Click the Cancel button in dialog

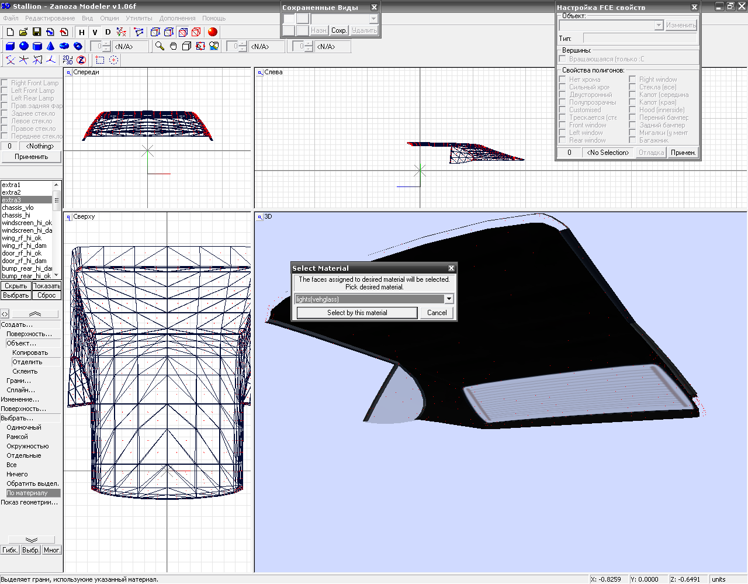[x=437, y=313]
